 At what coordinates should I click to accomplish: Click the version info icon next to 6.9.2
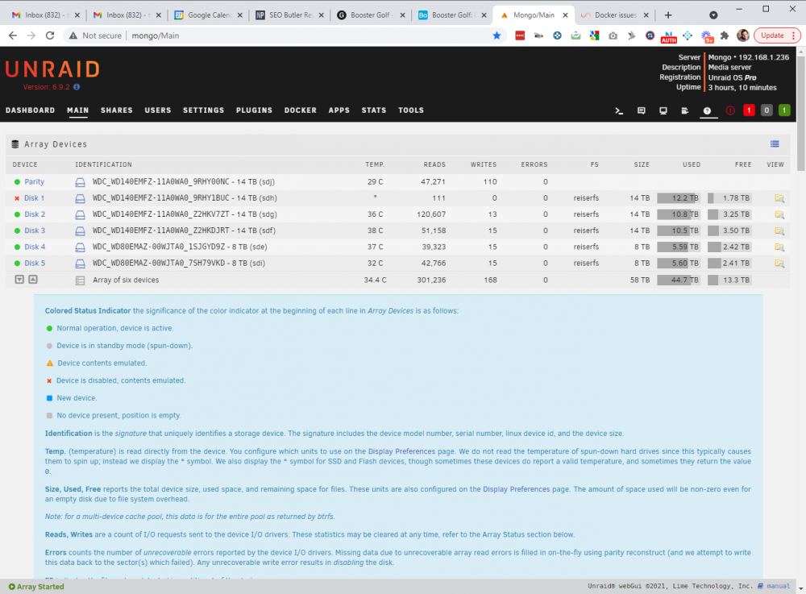pos(77,87)
